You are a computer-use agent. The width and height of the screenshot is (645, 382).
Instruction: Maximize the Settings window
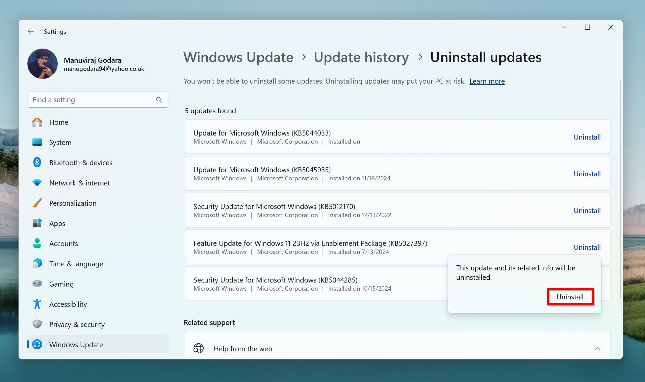tap(587, 27)
